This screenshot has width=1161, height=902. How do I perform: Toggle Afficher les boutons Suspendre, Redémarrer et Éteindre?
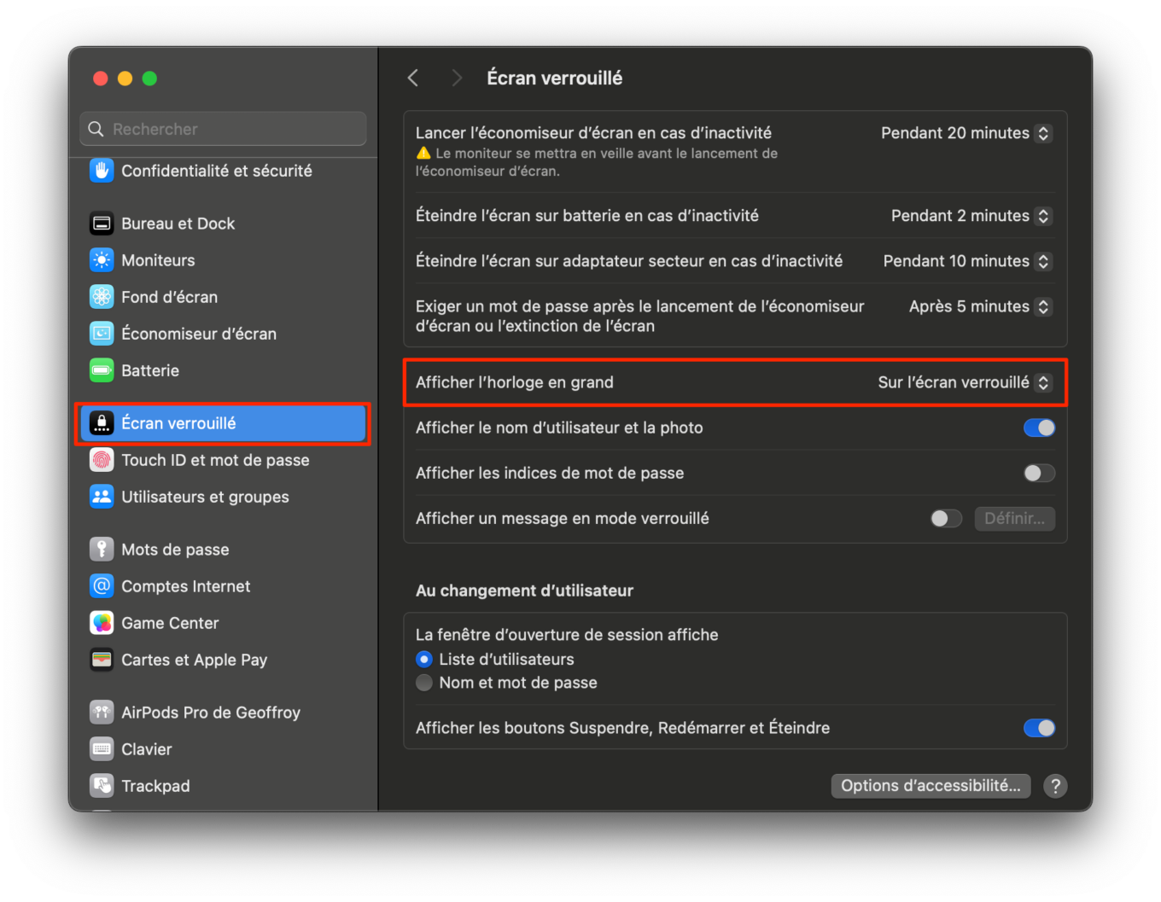coord(1039,728)
